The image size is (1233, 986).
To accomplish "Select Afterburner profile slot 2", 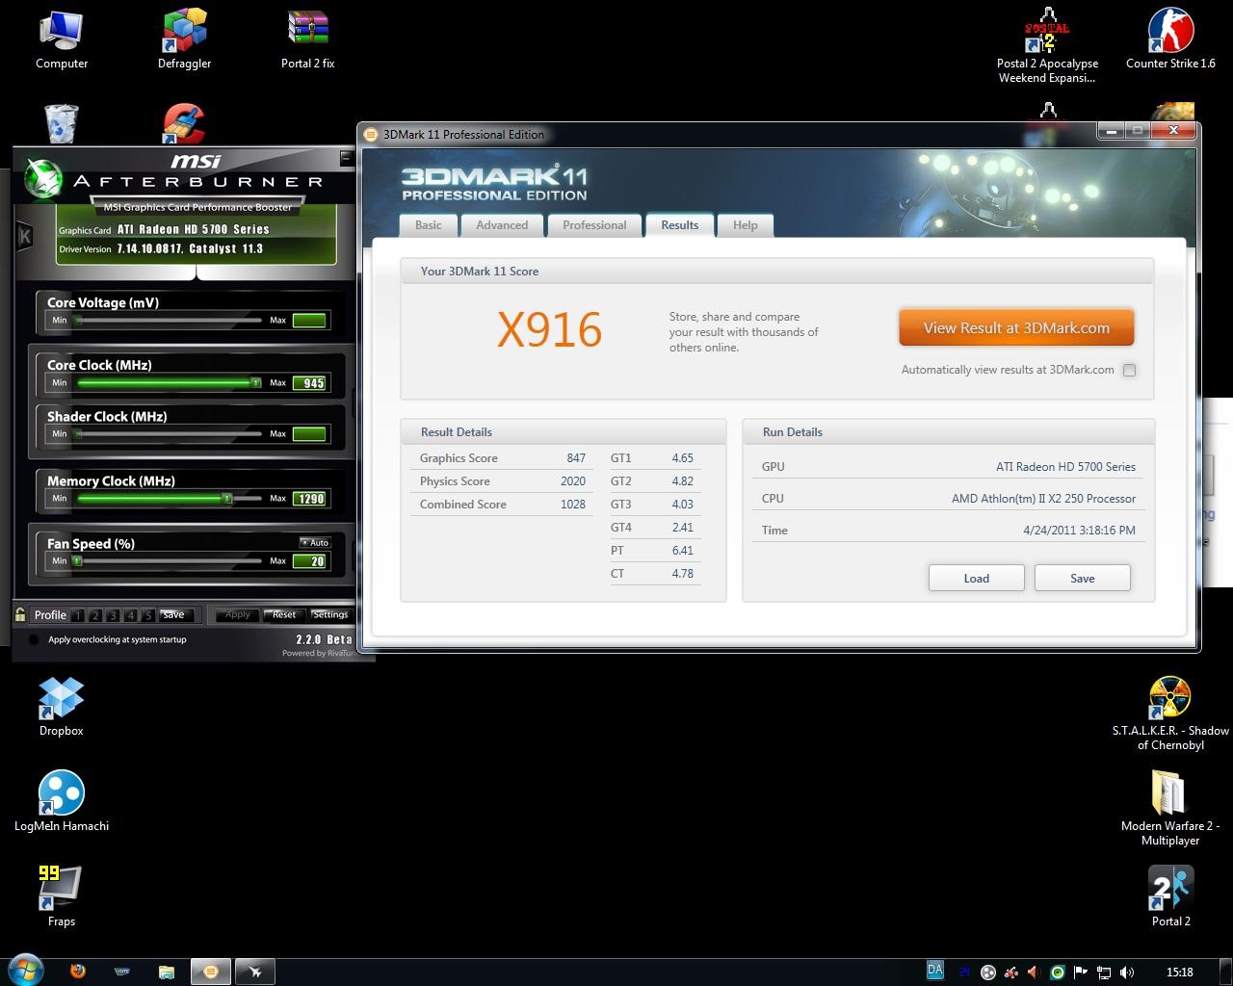I will click(x=95, y=615).
